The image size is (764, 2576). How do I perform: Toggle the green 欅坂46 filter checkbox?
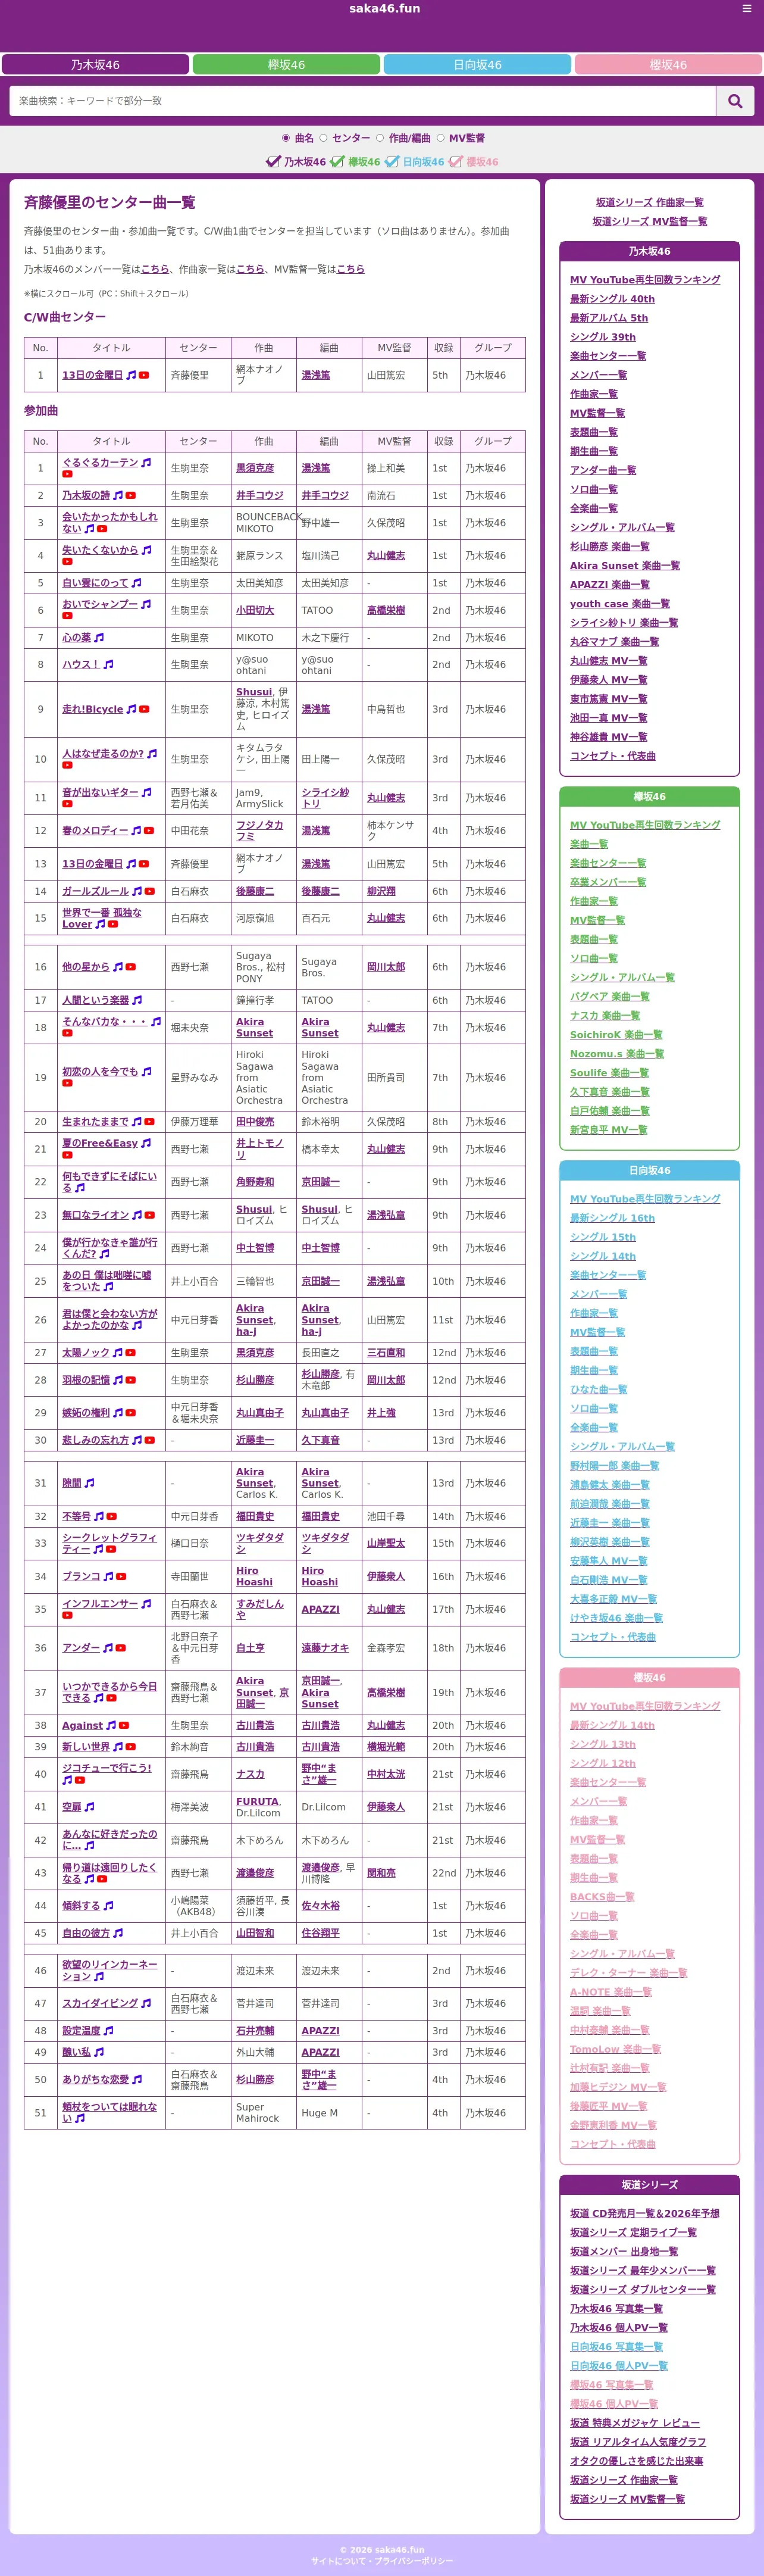(338, 161)
